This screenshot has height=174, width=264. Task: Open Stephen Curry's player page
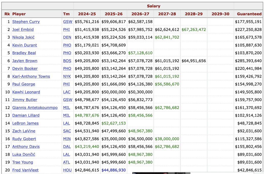(x=26, y=22)
